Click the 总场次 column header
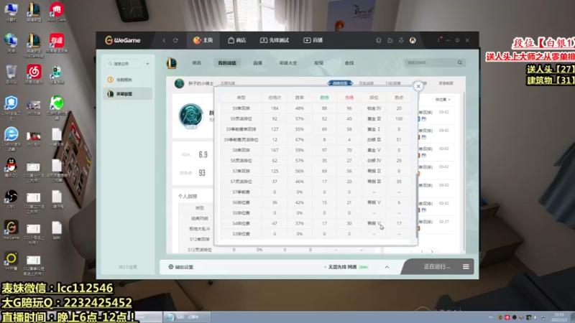Viewport: 575px width, 323px height. (275, 98)
